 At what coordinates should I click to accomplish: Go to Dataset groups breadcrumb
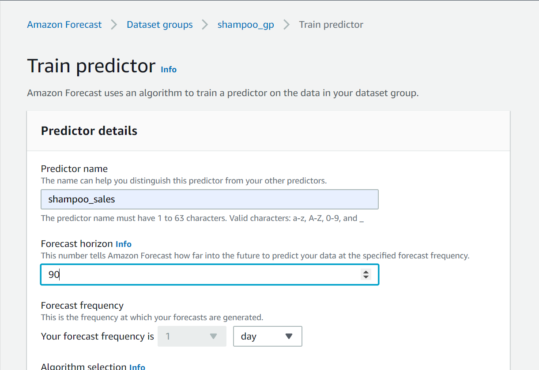tap(159, 25)
